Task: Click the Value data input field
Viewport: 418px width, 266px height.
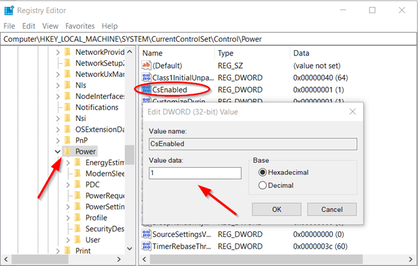Action: [195, 173]
